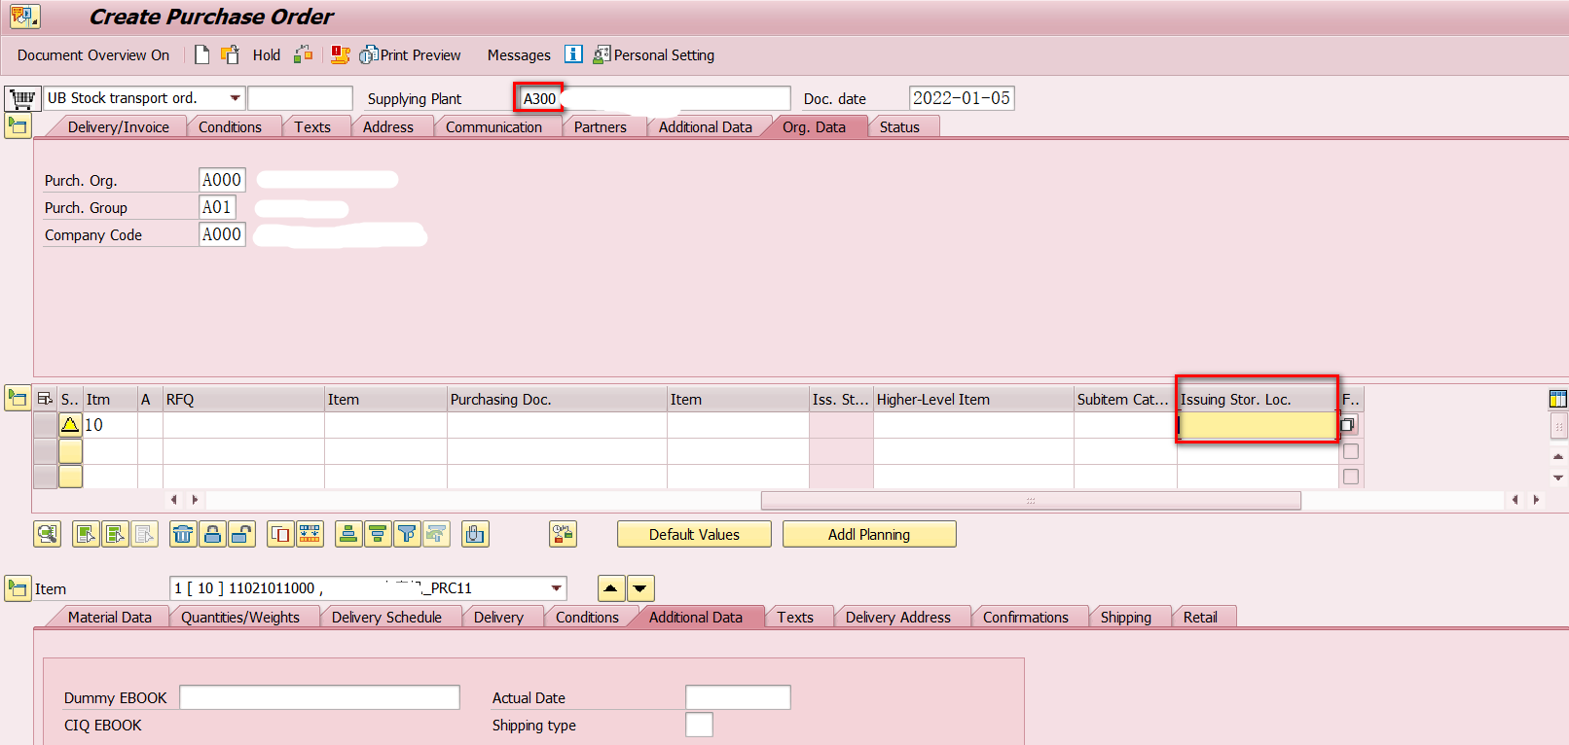Tick the checkbox in the third item row
Viewport: 1569px width, 745px height.
click(1351, 477)
